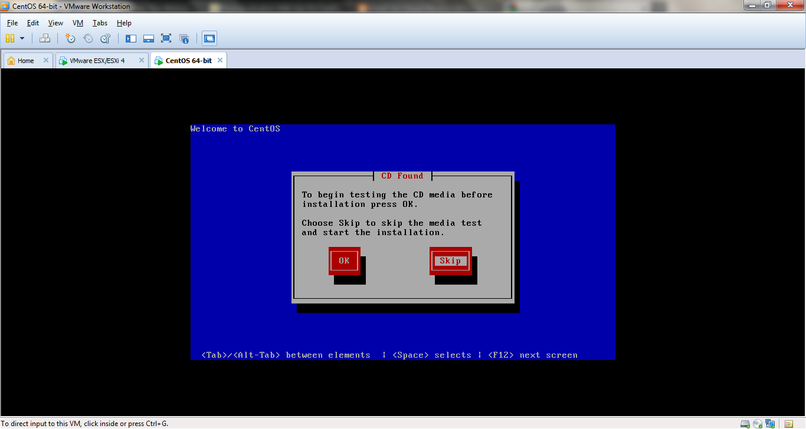Image resolution: width=806 pixels, height=429 pixels.
Task: Open the Tabs menu
Action: [x=100, y=23]
